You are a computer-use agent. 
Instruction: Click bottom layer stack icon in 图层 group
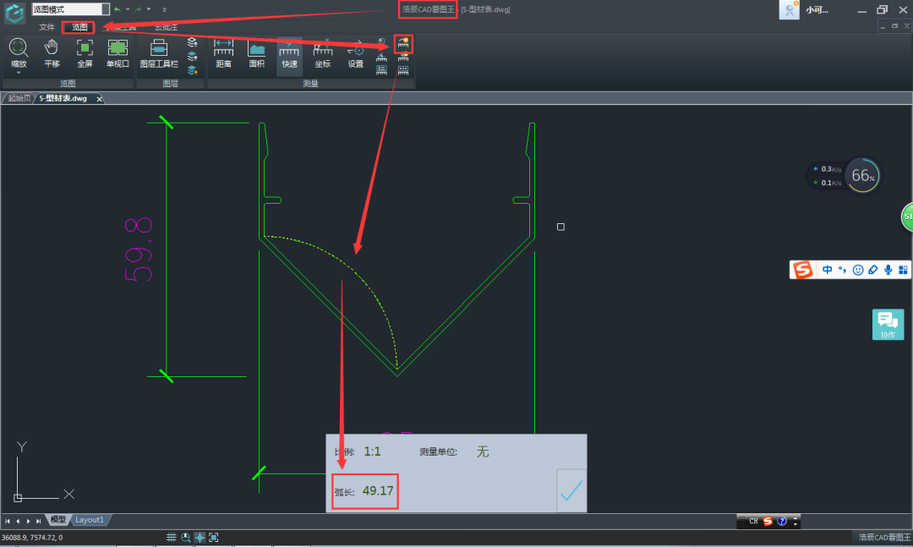[x=192, y=70]
